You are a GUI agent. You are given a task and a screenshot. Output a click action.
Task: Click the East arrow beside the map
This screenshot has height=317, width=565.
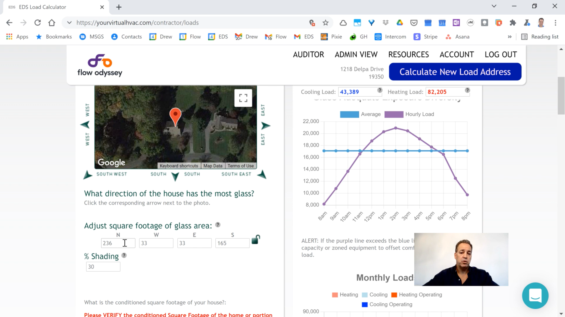(x=265, y=126)
